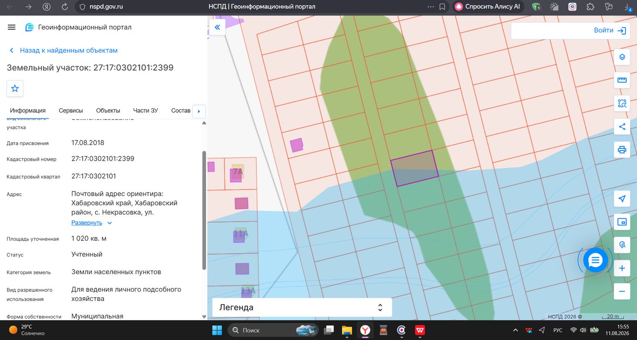
Task: Zoom out the map with minus button
Action: (x=622, y=291)
